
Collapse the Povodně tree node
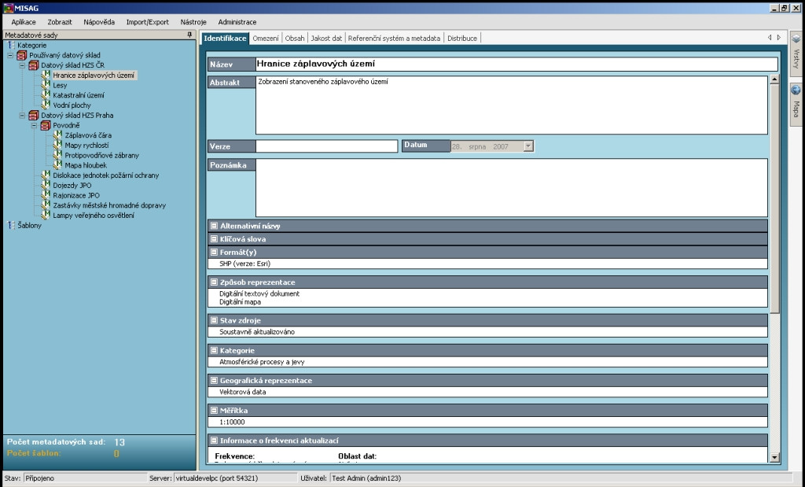pyautogui.click(x=34, y=125)
